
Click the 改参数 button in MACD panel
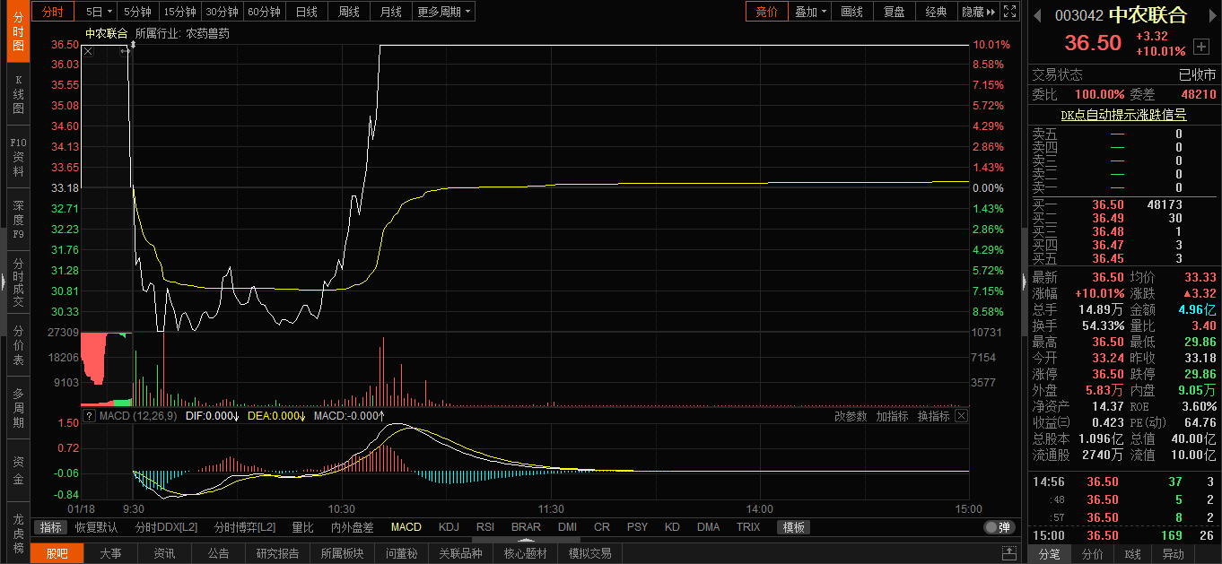click(851, 416)
